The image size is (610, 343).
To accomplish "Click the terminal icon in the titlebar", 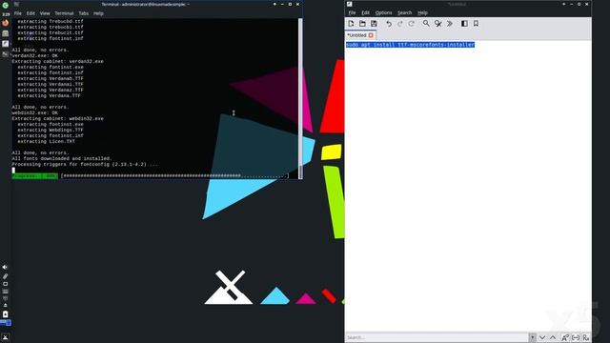I will (x=16, y=4).
